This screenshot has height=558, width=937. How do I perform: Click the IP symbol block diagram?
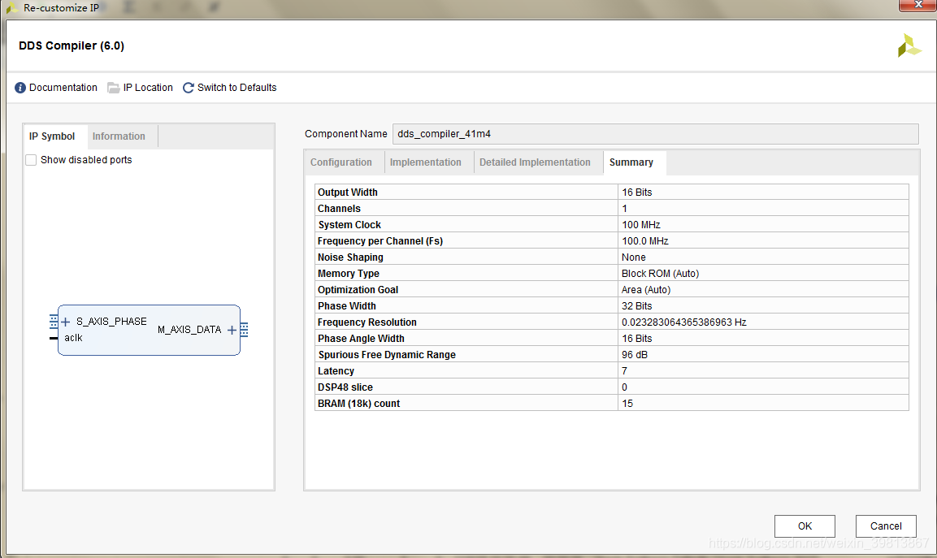pyautogui.click(x=149, y=331)
